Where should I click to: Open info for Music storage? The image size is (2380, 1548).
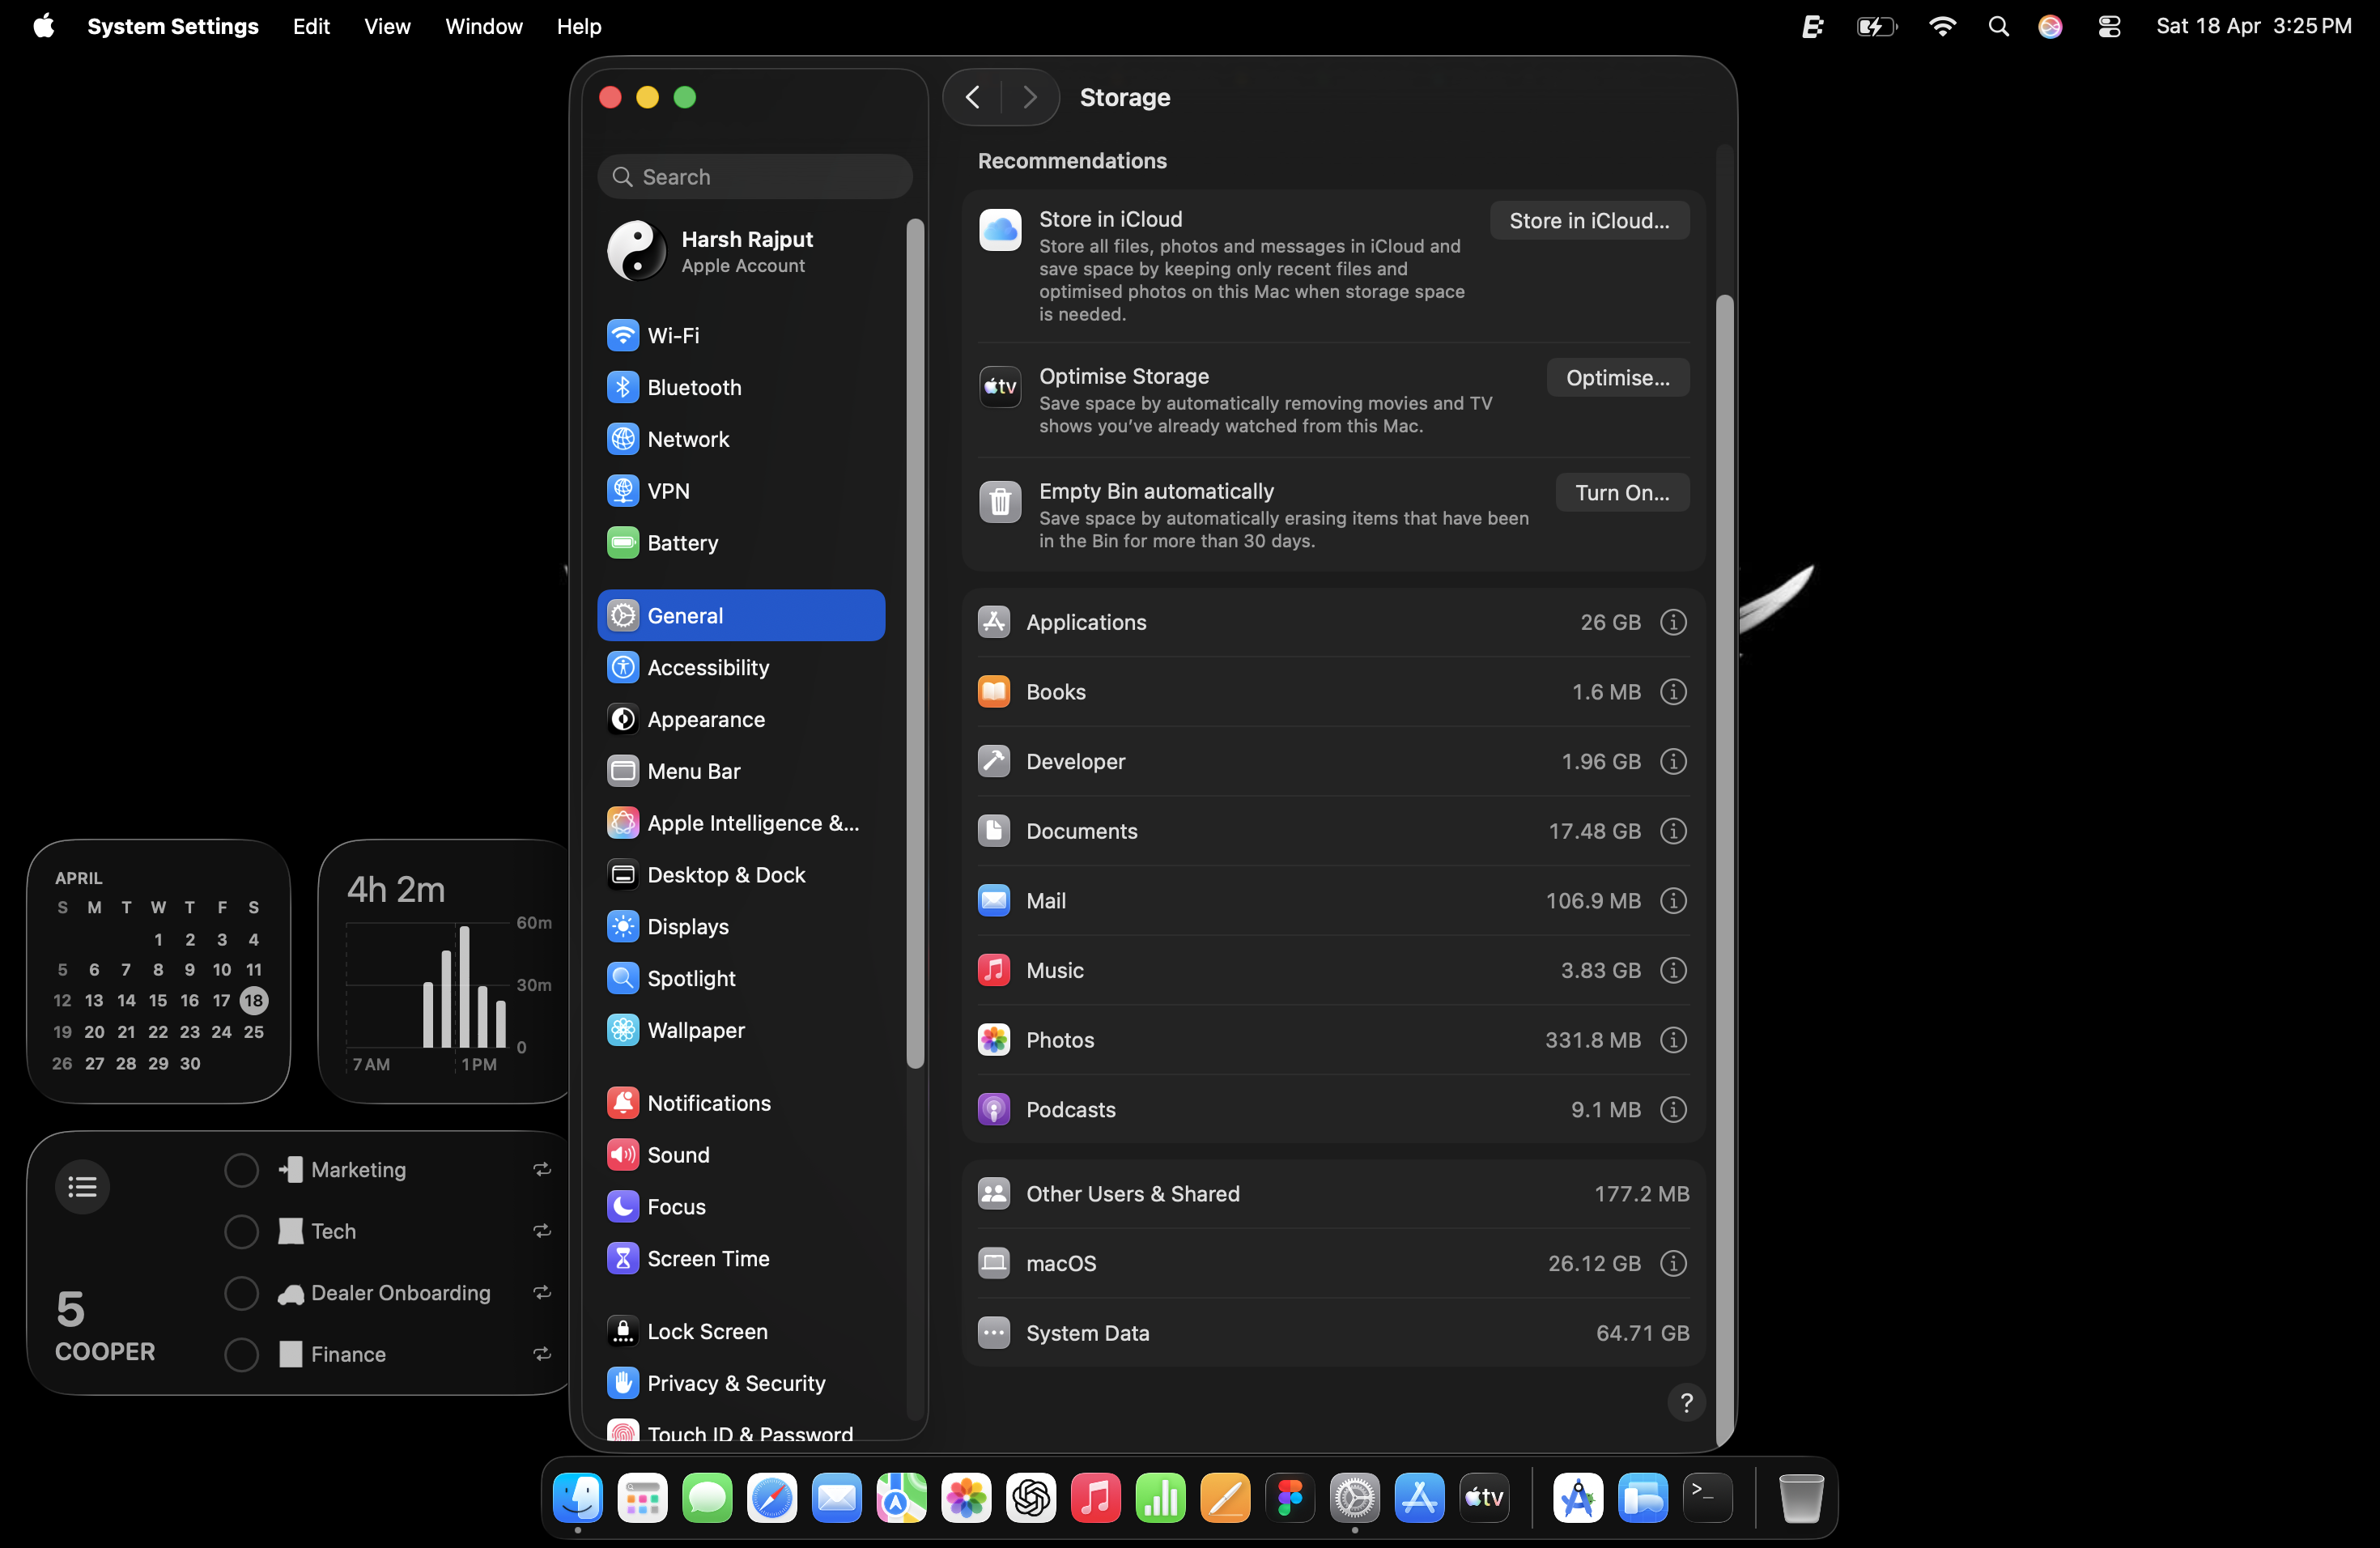point(1673,970)
